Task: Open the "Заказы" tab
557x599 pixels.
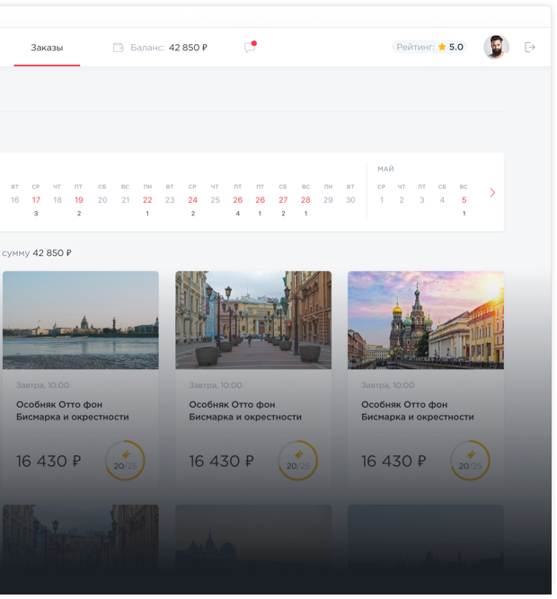Action: [47, 48]
